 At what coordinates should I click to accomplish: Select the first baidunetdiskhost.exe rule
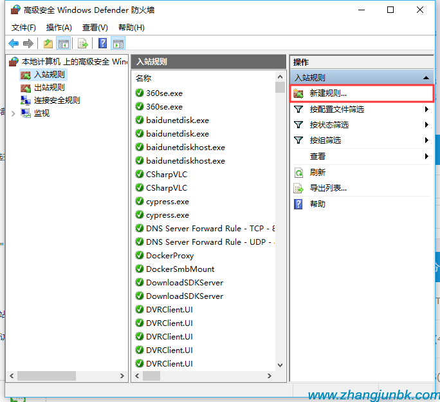185,148
